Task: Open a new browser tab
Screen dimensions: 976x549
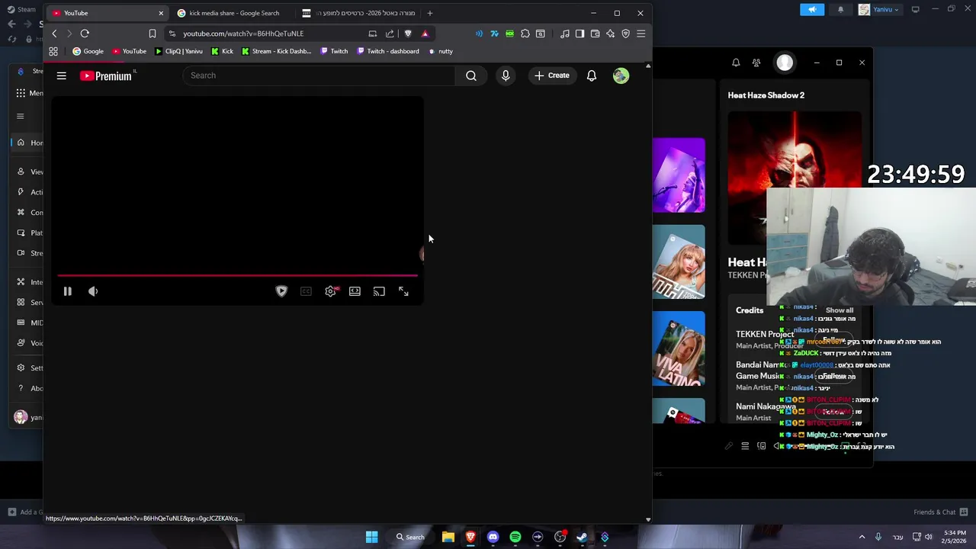Action: pyautogui.click(x=430, y=13)
